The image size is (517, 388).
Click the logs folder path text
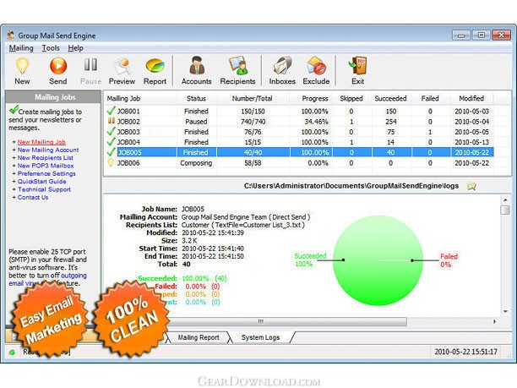point(351,186)
